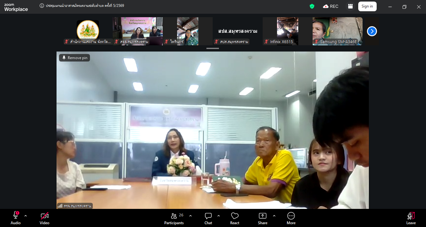Screen dimensions: 426x227
Task: Click the REC recording indicator
Action: click(331, 6)
